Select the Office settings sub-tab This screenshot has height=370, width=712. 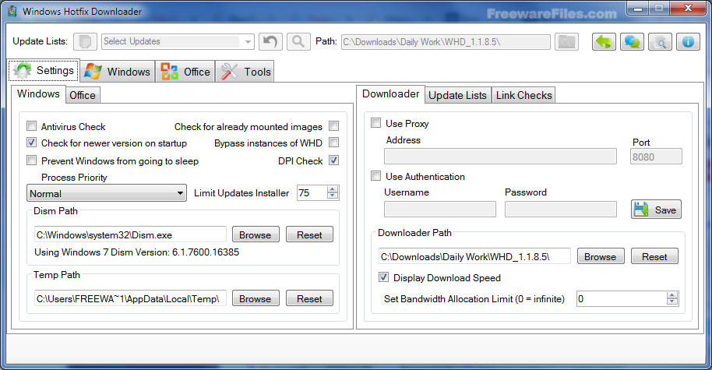(83, 95)
